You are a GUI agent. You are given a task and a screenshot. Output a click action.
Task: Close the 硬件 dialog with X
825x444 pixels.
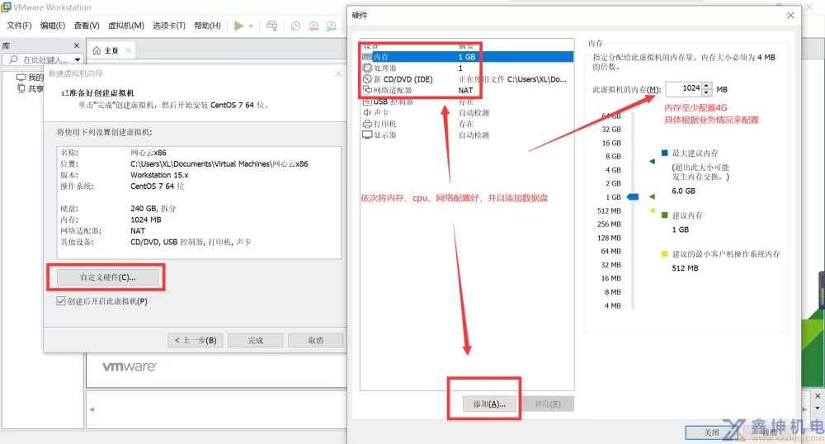pos(791,15)
